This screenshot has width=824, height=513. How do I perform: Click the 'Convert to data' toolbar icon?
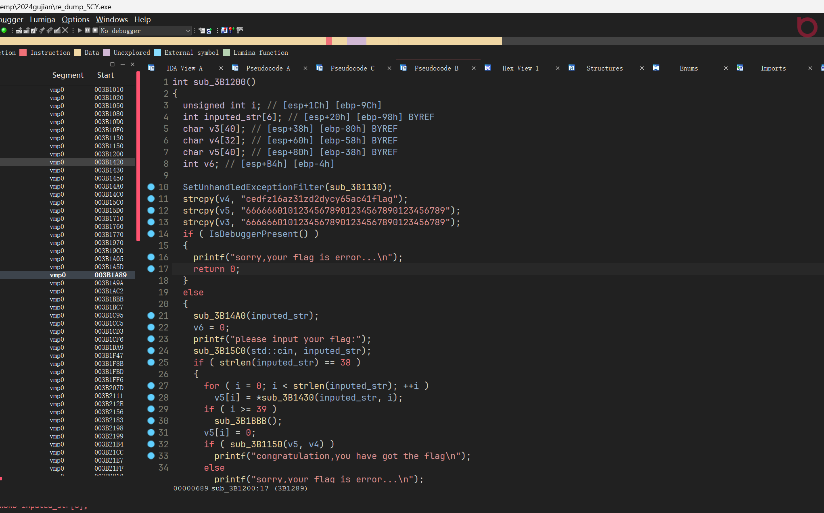click(27, 30)
